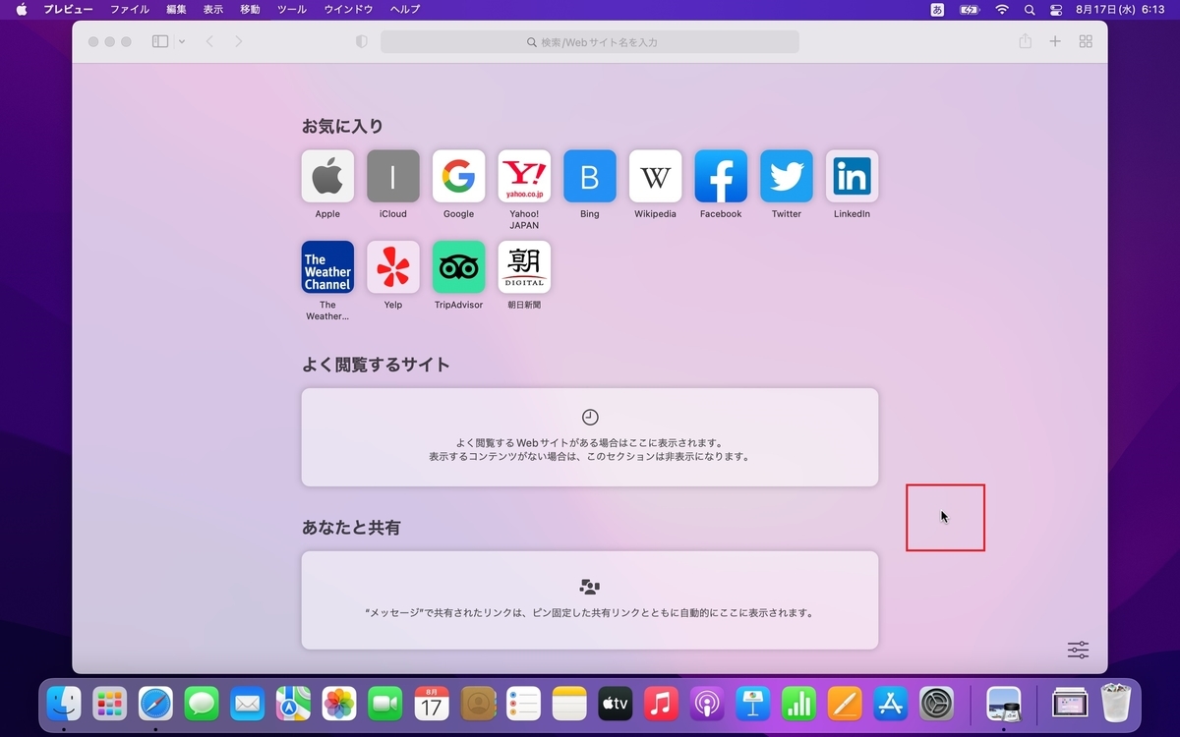
Task: Open the 編集 menu
Action: click(x=176, y=9)
